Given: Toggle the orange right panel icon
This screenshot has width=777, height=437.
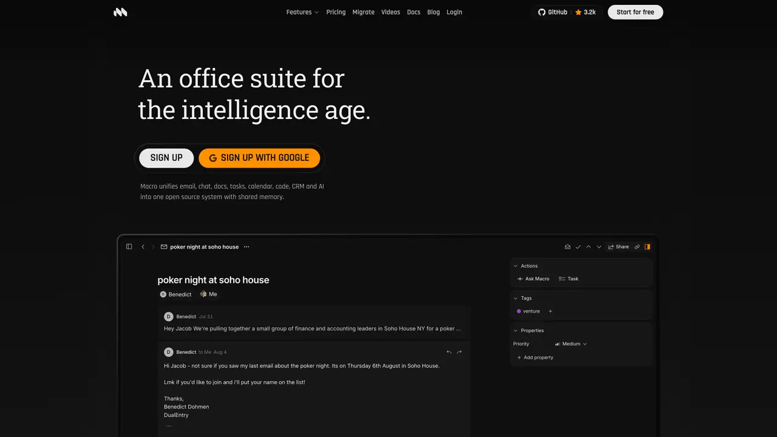Looking at the screenshot, I should click(x=647, y=247).
